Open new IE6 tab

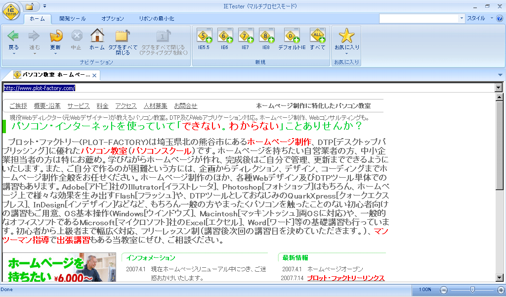click(225, 39)
